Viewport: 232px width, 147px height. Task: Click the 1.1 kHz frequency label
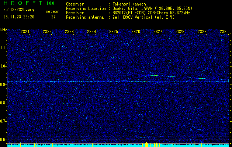click(3, 48)
